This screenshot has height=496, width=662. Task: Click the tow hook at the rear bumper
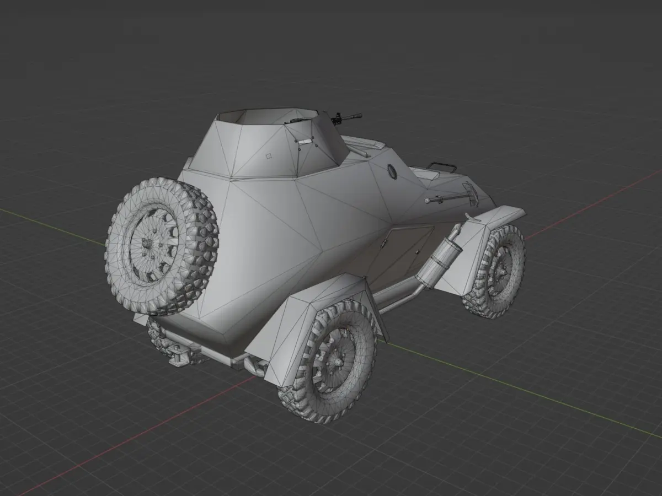[x=179, y=355]
